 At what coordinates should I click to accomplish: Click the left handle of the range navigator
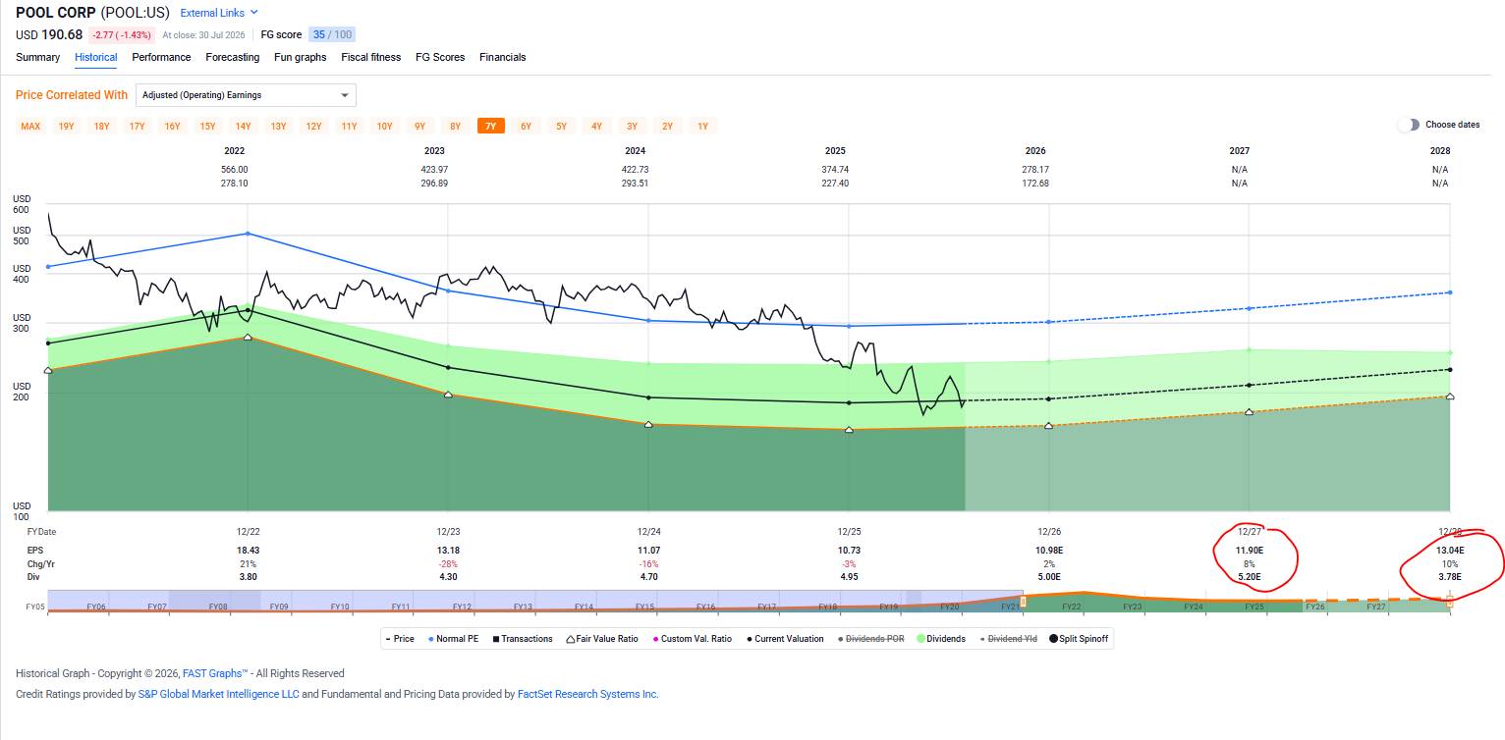point(1023,602)
